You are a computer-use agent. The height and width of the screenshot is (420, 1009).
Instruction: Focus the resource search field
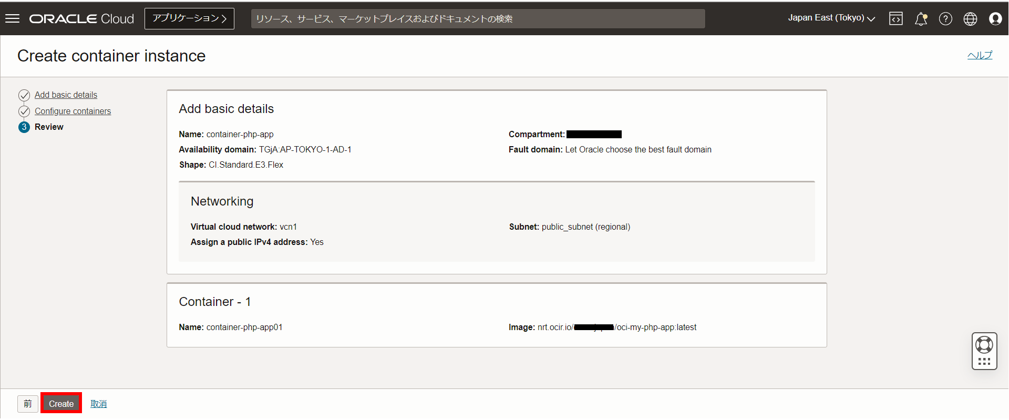478,19
